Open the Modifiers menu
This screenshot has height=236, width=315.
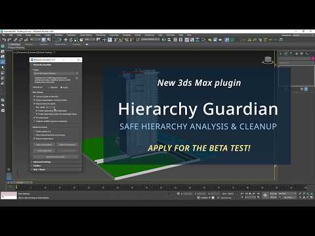tap(59, 35)
